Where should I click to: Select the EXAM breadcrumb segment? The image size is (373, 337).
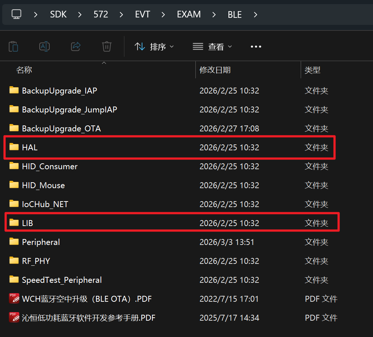(189, 14)
